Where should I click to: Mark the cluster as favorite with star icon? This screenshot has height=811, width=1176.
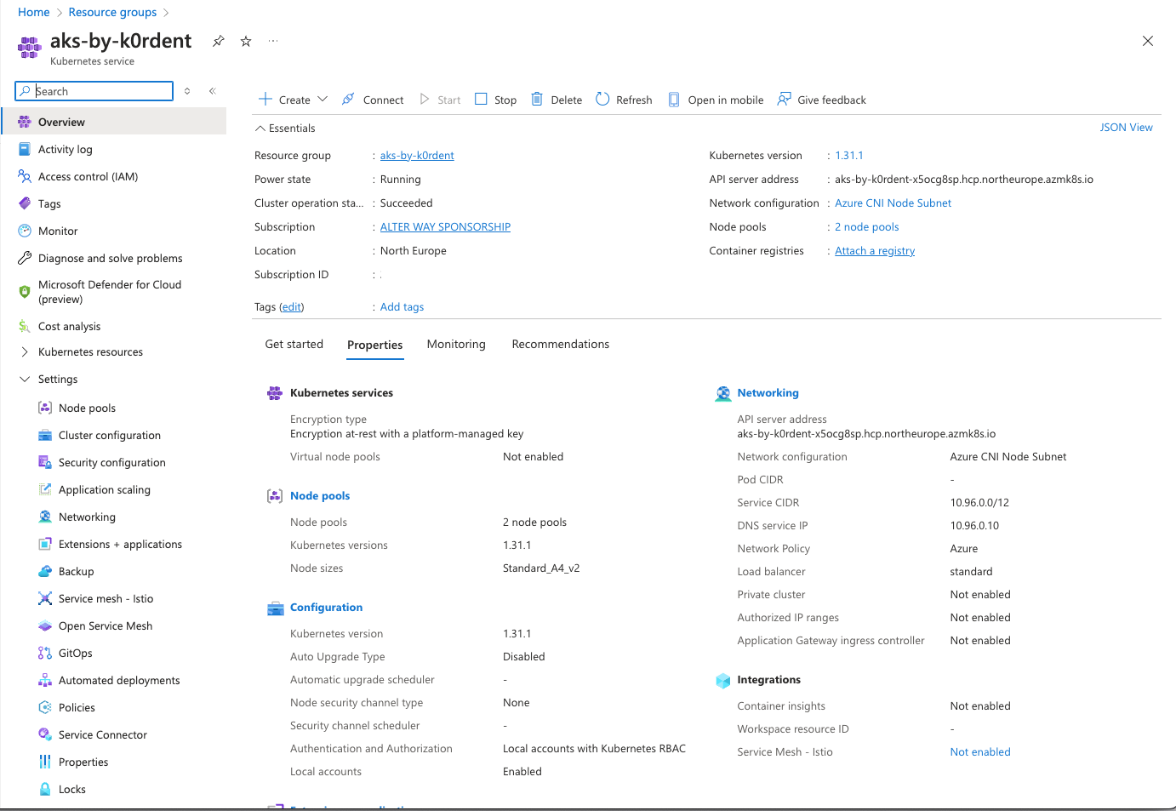click(x=246, y=41)
